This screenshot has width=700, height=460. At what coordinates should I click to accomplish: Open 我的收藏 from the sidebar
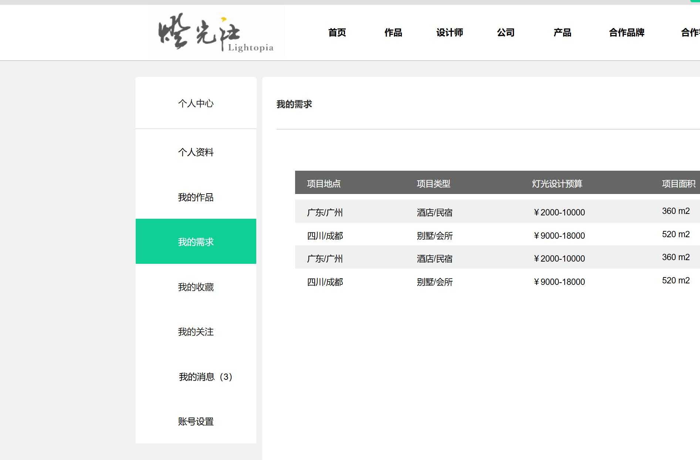[x=196, y=287]
